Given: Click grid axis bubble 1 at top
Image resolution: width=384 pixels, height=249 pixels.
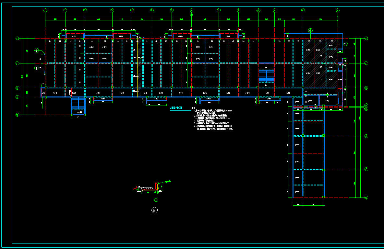Looking at the screenshot, I should point(45,10).
